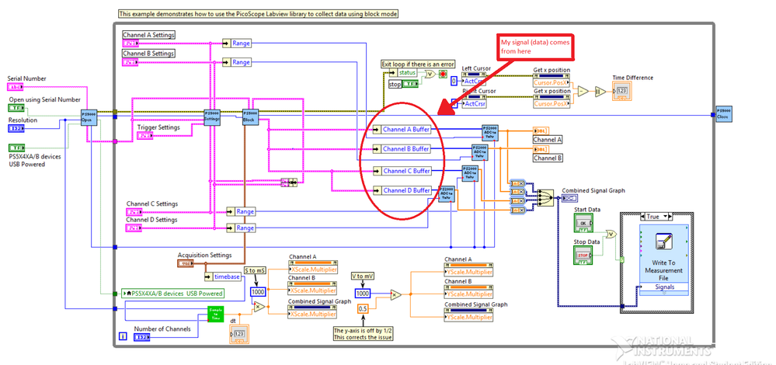The width and height of the screenshot is (776, 365).
Task: Click the multiply node next to the V to mV constant
Action: [x=396, y=294]
